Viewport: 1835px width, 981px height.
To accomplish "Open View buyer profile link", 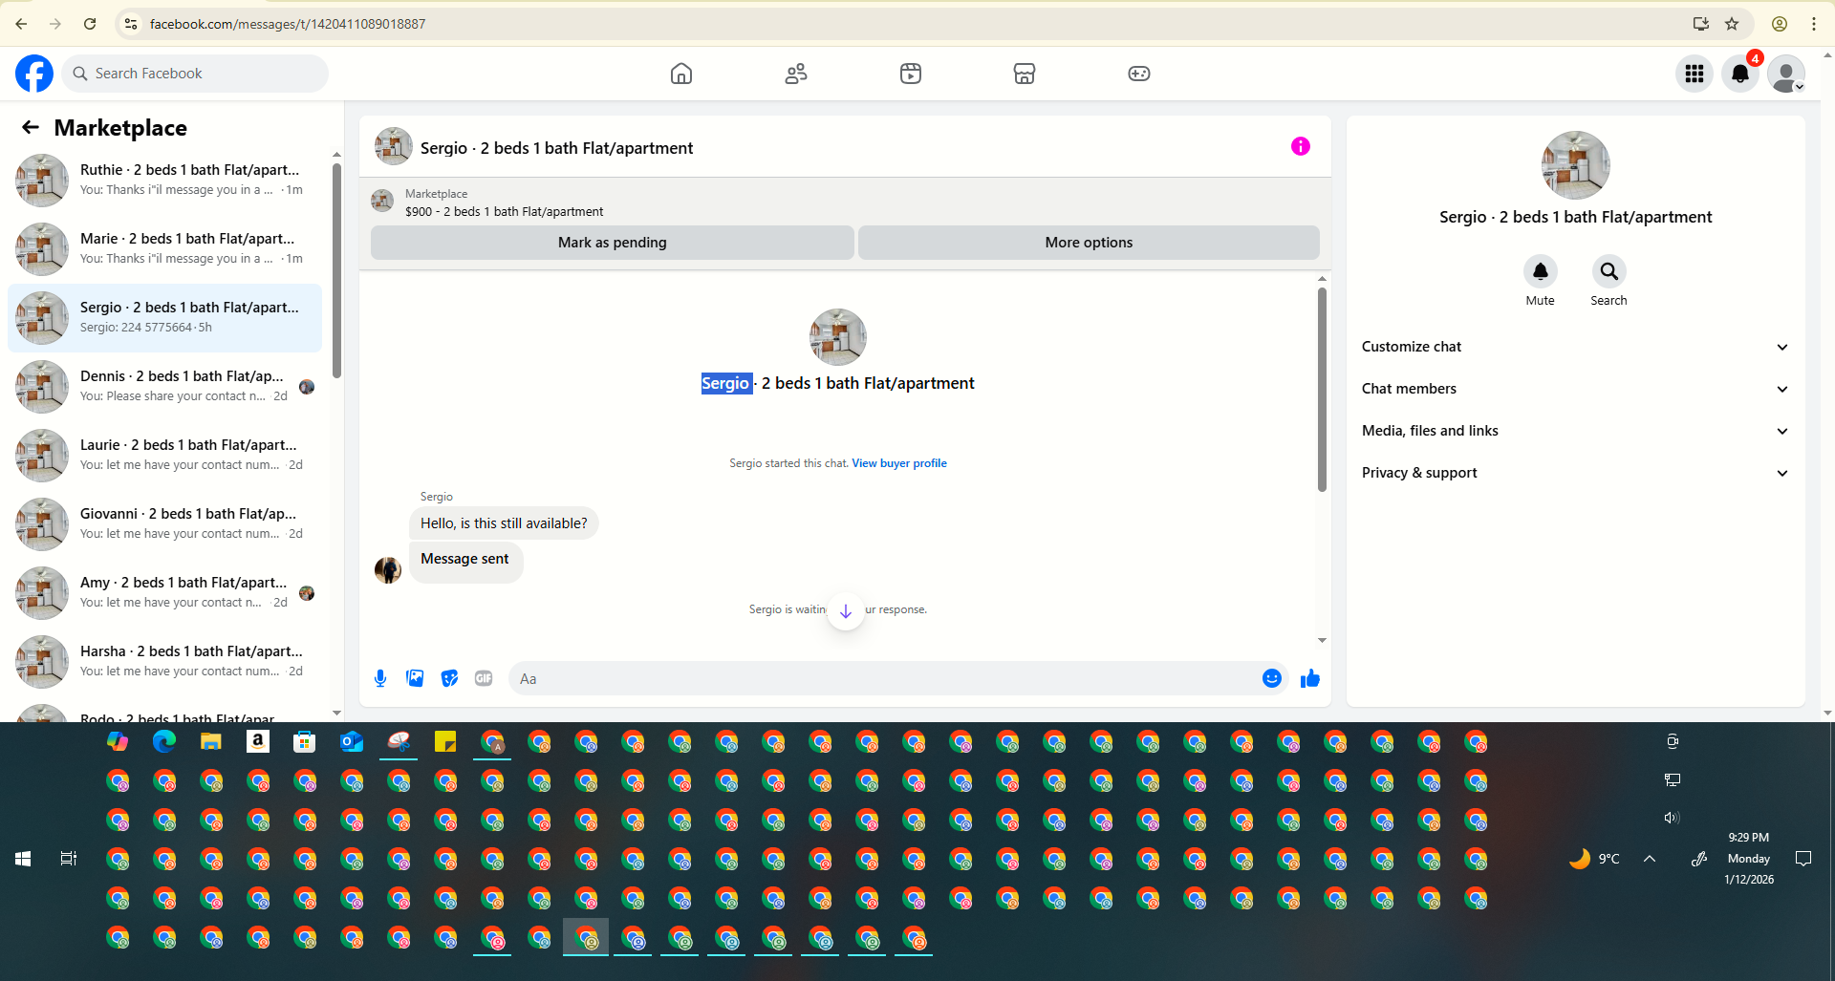I will tap(899, 463).
